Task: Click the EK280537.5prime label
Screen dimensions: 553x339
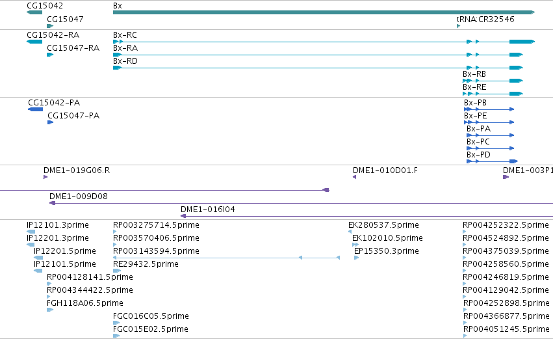Action: coord(383,225)
